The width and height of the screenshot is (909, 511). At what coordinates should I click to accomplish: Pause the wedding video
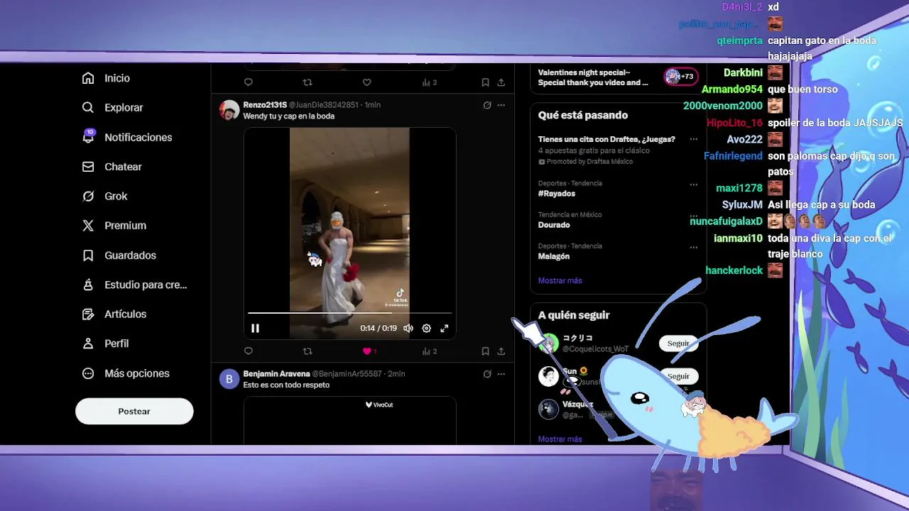(x=255, y=328)
